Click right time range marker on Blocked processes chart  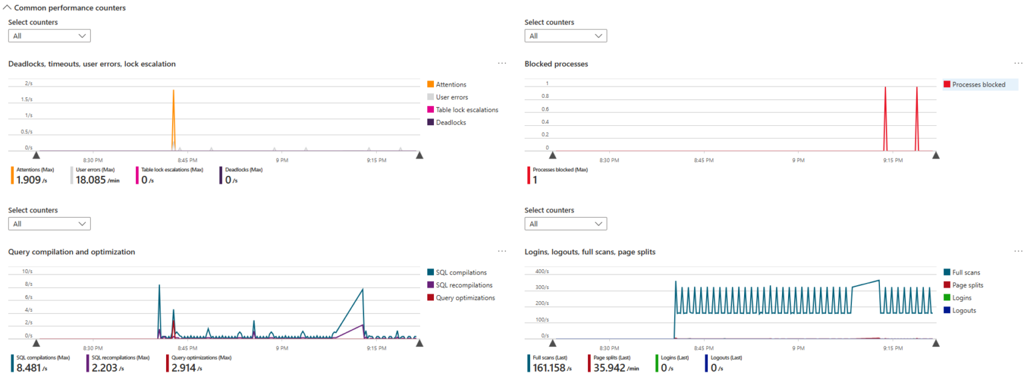pyautogui.click(x=935, y=155)
